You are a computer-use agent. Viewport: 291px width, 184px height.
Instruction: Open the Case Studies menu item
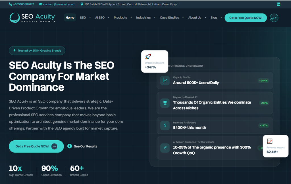(x=169, y=18)
